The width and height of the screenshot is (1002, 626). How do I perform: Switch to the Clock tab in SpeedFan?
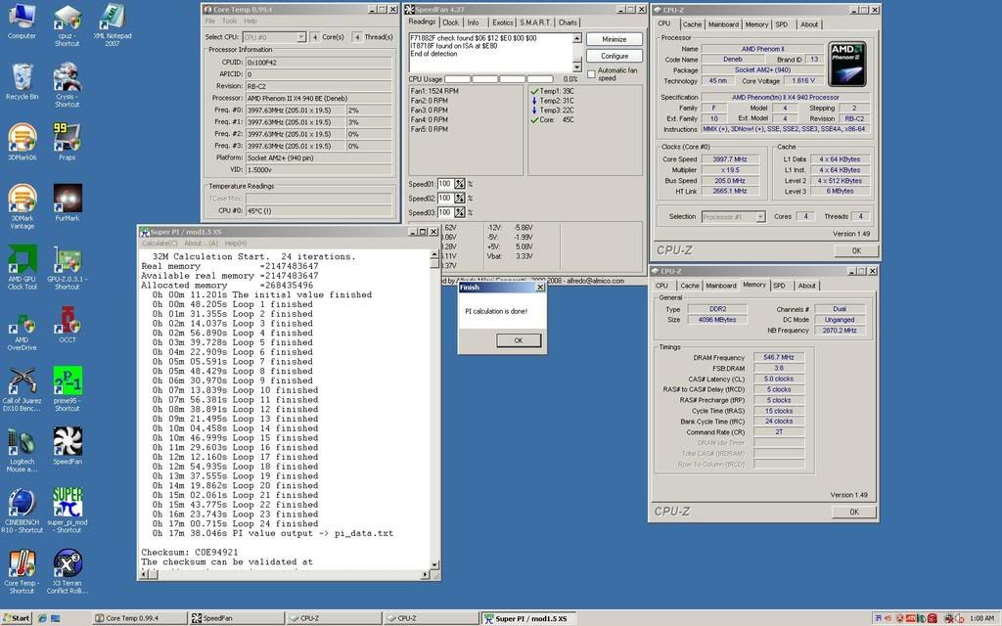(450, 22)
